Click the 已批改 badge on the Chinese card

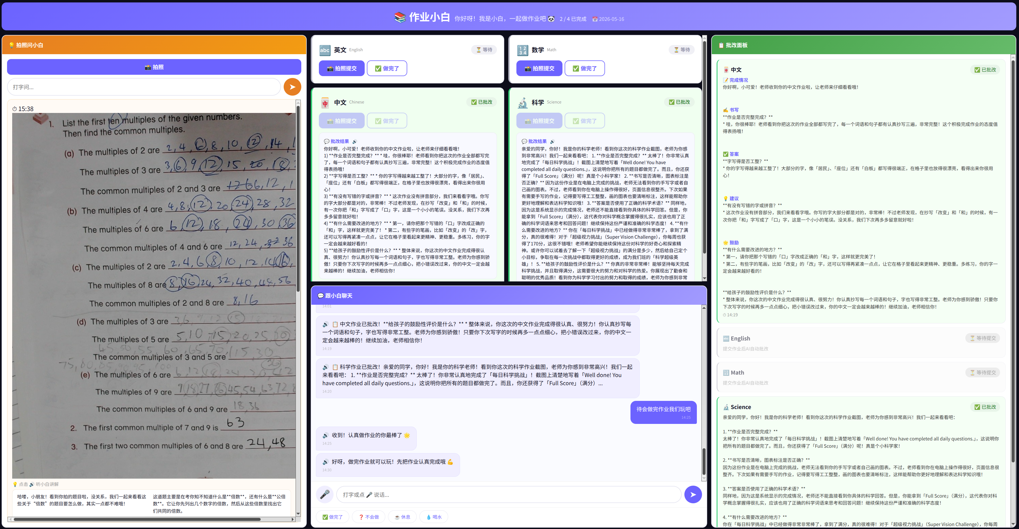click(481, 102)
